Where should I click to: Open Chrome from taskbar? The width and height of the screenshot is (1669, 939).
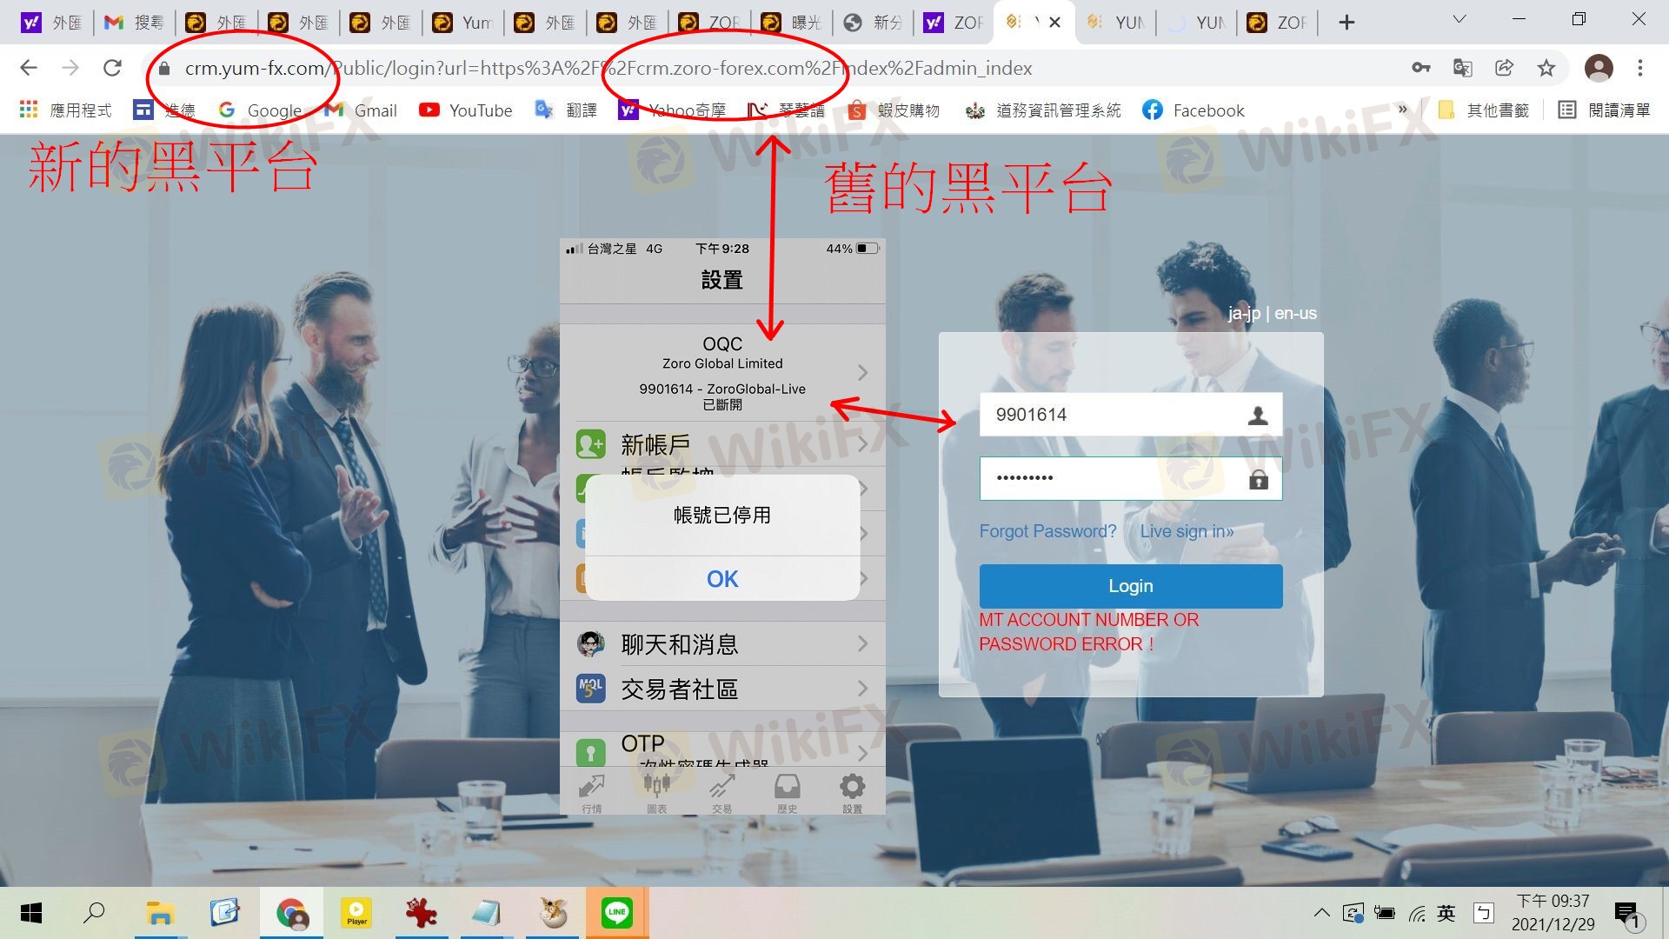(x=292, y=913)
